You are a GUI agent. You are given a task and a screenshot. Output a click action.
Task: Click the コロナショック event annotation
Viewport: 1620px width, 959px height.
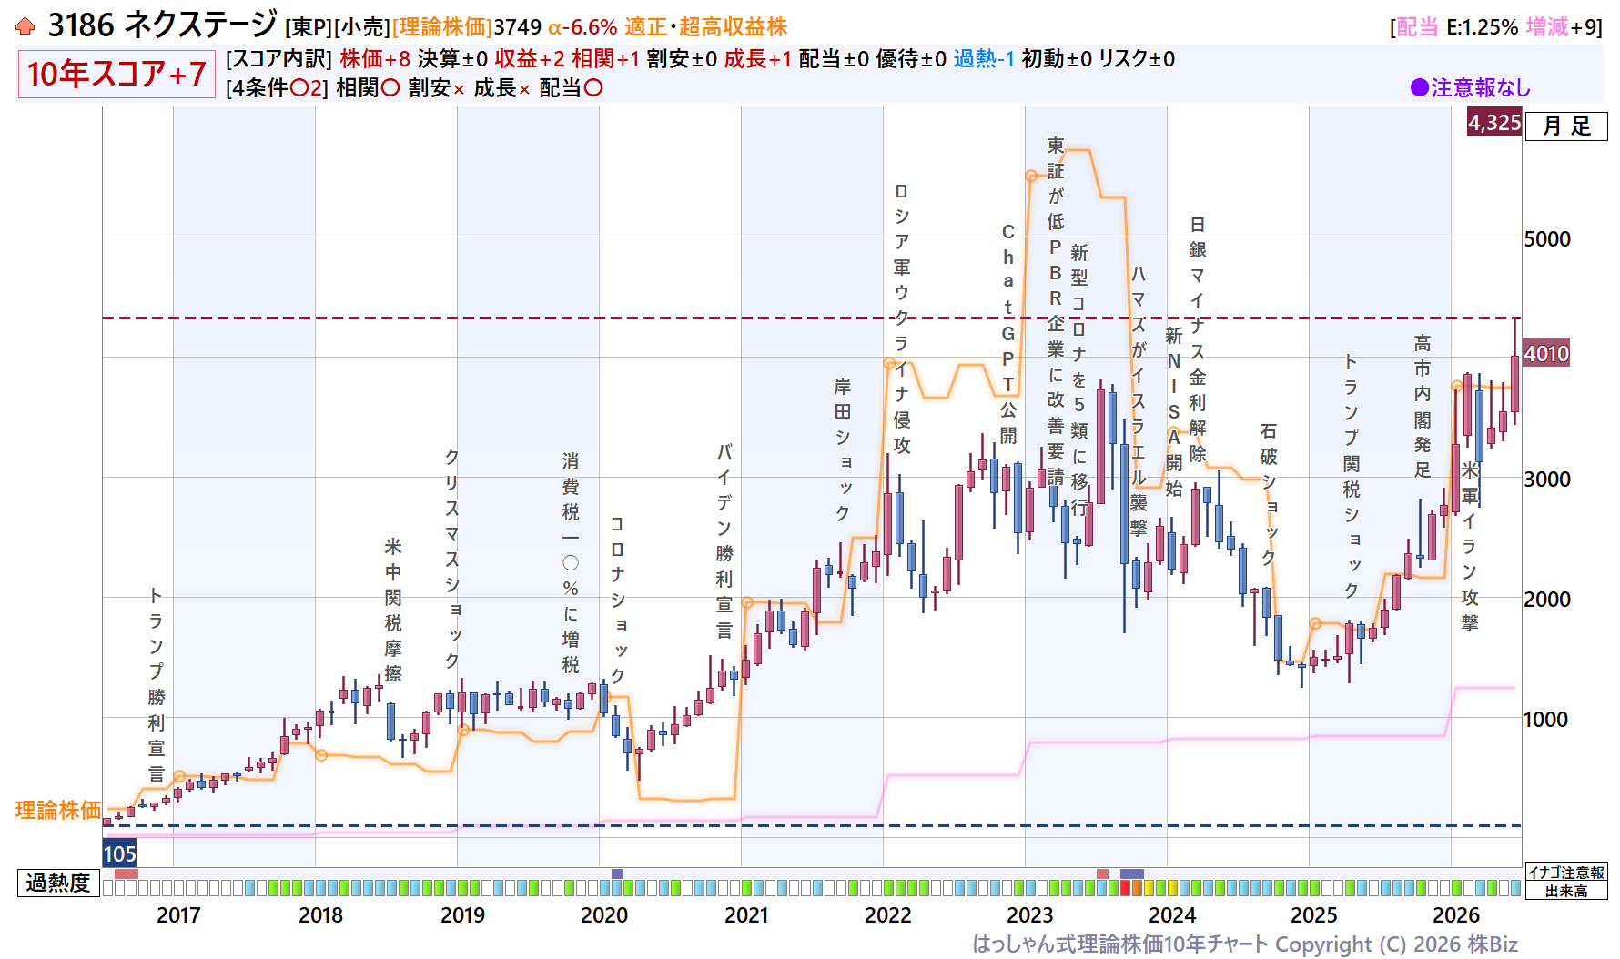coord(618,600)
